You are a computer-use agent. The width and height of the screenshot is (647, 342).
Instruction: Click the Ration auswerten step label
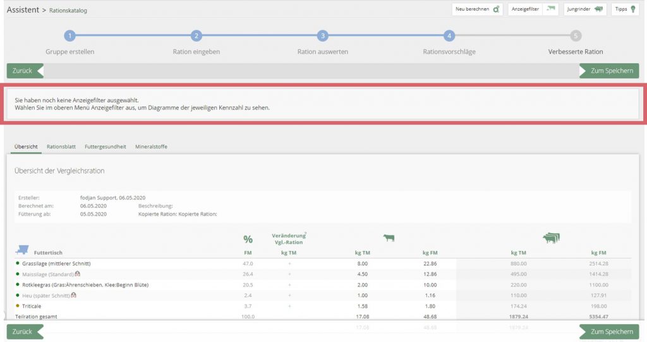click(323, 52)
